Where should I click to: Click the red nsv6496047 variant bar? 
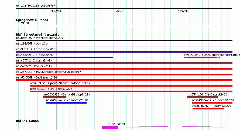(x=212, y=103)
